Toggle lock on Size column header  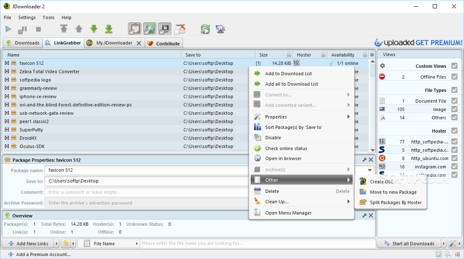(x=289, y=54)
